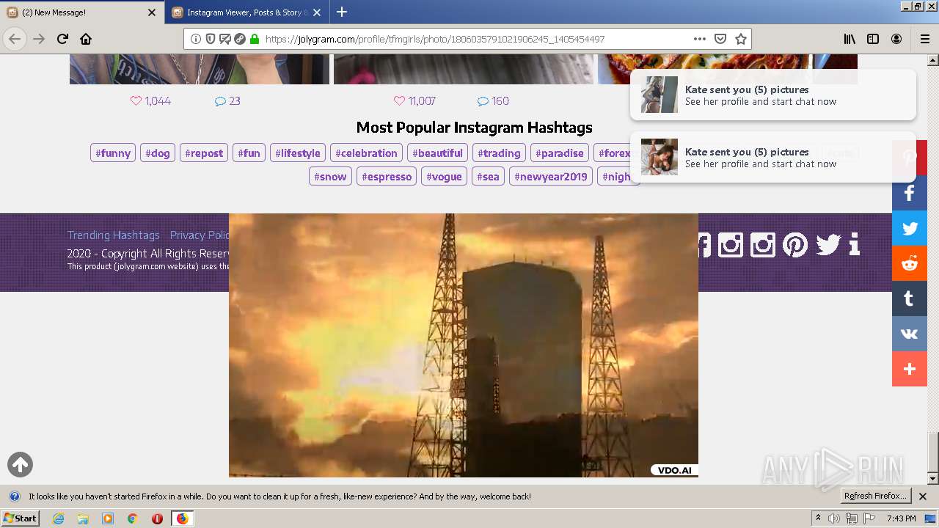The image size is (939, 528).
Task: Open a new browser tab
Action: [x=342, y=12]
